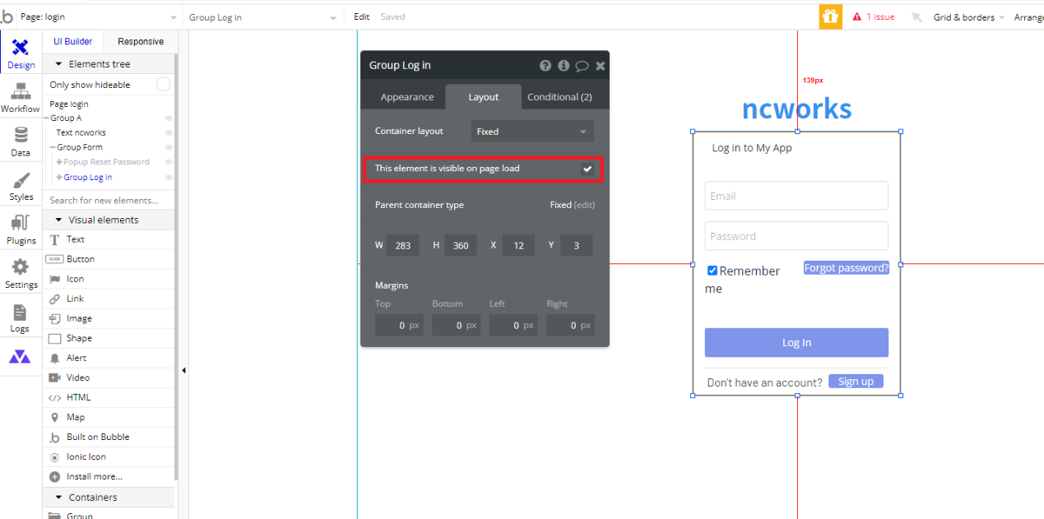Open the comment bubble icon in property panel
1044x519 pixels.
582,65
